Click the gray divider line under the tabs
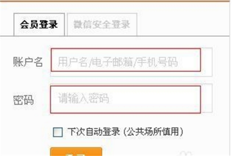This screenshot has height=156, width=232. coord(116,36)
